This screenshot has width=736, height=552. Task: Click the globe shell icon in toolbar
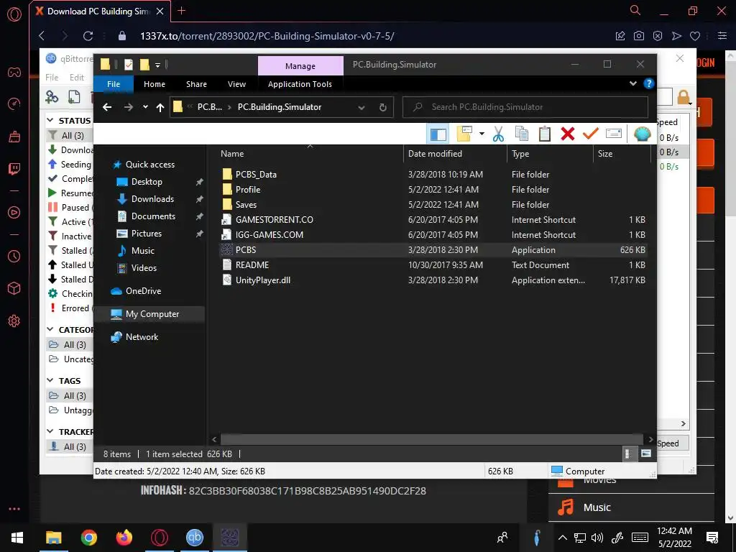(x=642, y=134)
